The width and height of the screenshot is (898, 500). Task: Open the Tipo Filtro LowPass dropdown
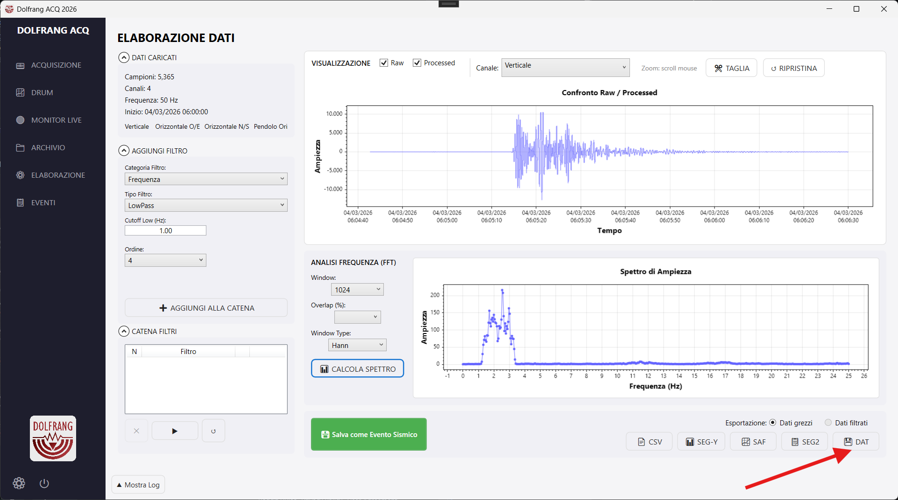point(206,205)
